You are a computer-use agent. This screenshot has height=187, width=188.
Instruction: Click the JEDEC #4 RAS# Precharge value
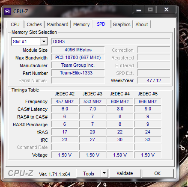(120, 124)
